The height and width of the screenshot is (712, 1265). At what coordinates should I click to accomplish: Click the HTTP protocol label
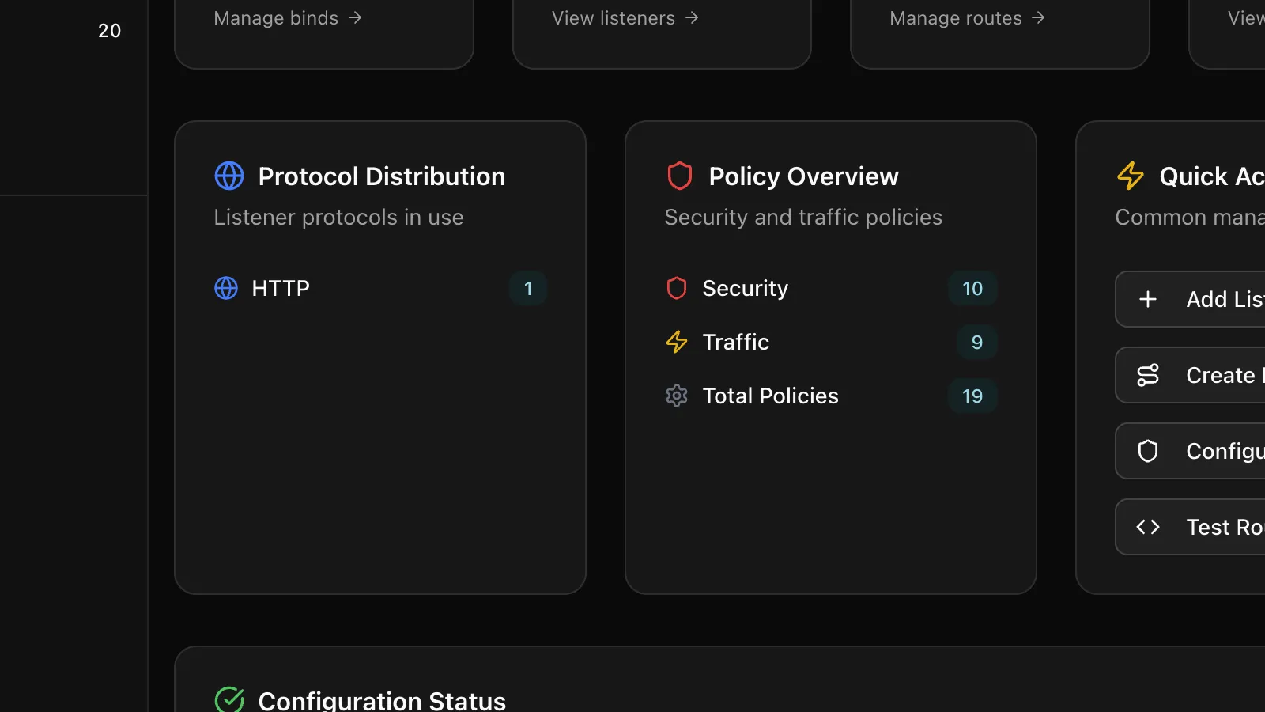281,288
